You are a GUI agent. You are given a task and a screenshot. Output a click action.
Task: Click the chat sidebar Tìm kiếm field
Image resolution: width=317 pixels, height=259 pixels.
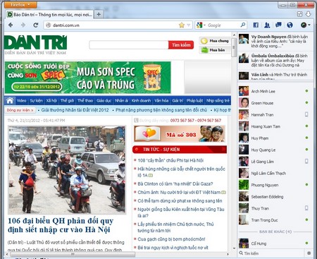click(x=271, y=253)
